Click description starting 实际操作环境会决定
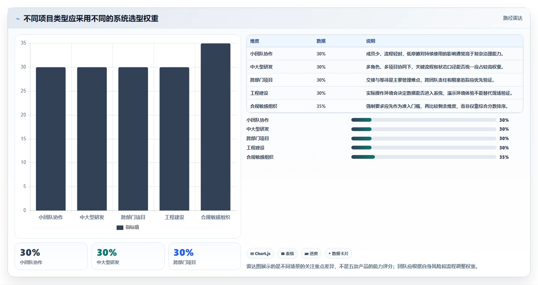The image size is (538, 285). (x=439, y=93)
